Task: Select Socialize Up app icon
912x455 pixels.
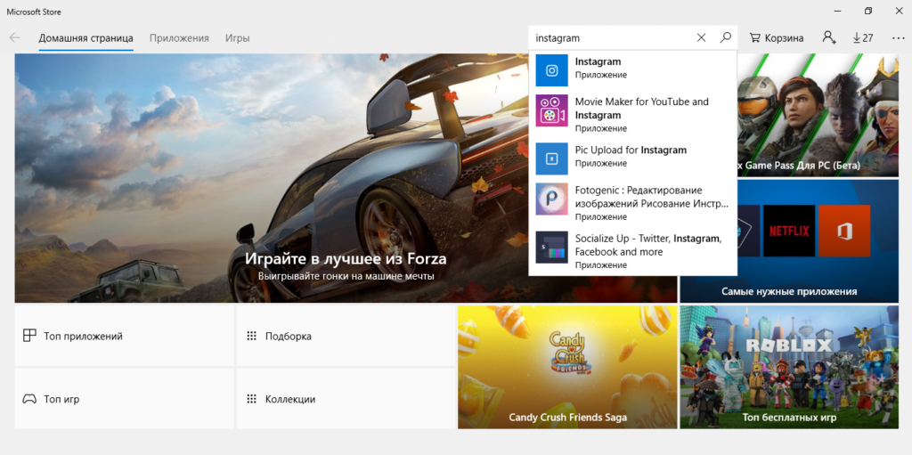Action: click(551, 247)
